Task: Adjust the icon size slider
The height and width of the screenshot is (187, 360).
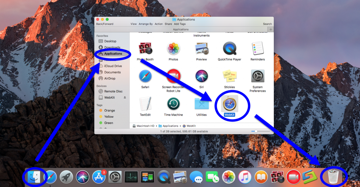Action: [256, 131]
